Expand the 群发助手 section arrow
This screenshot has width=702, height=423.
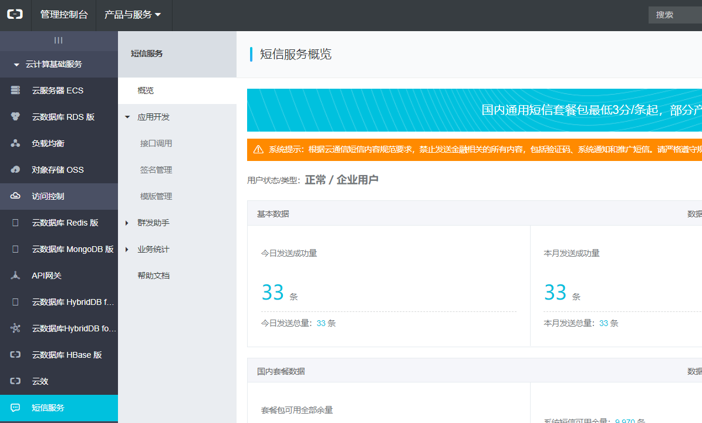coord(127,223)
